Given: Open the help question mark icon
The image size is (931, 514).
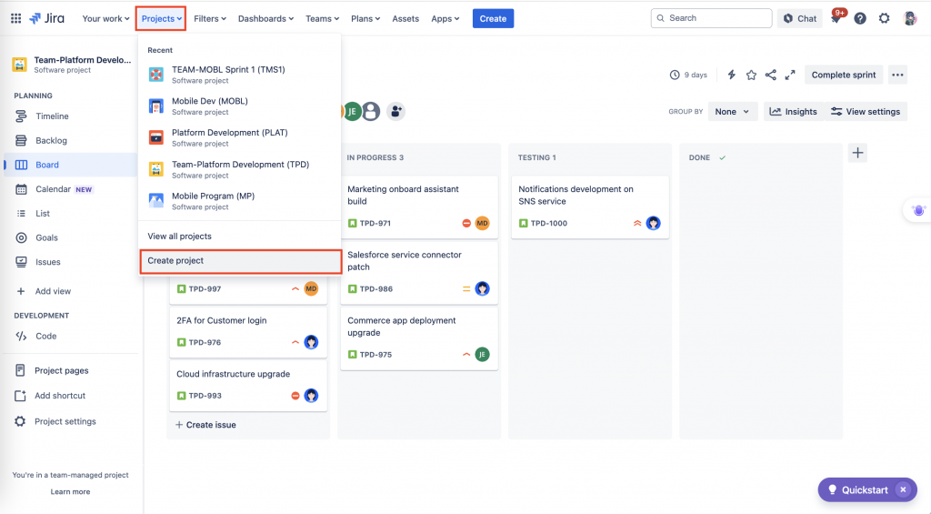Looking at the screenshot, I should tap(860, 18).
